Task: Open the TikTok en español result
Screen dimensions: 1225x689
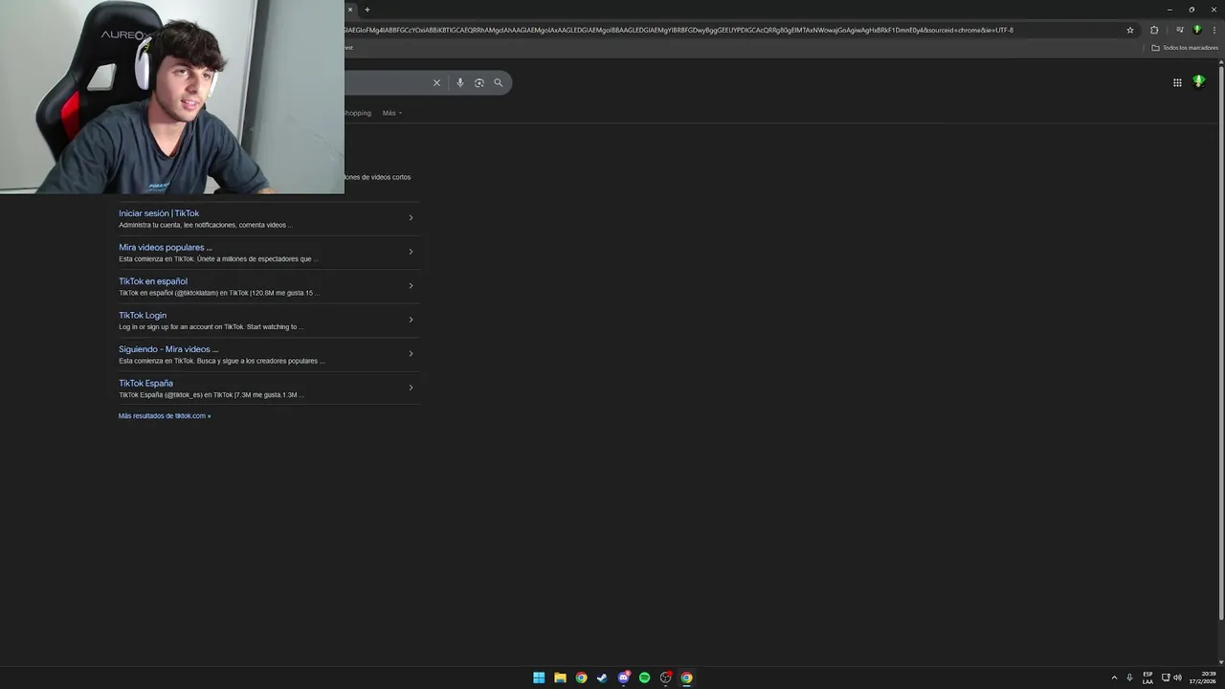Action: (153, 281)
